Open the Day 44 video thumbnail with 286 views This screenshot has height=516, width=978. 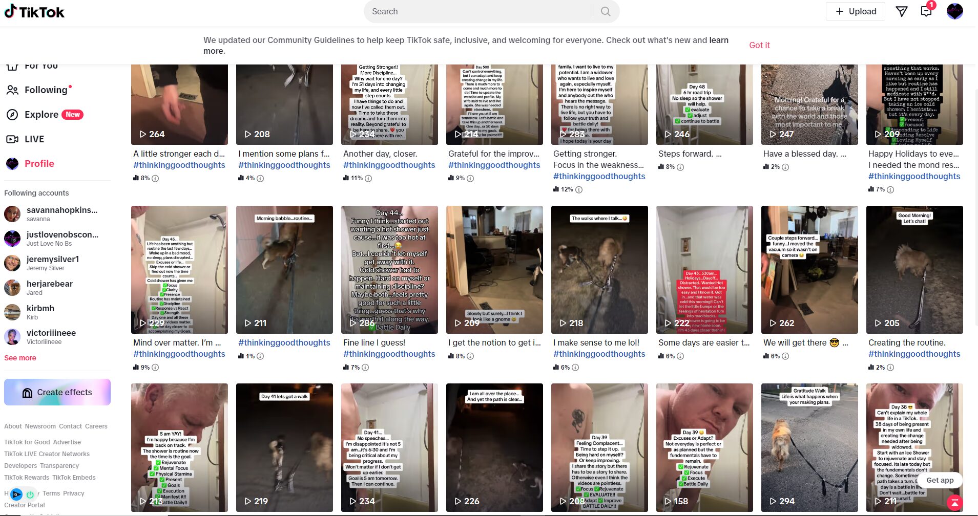389,270
